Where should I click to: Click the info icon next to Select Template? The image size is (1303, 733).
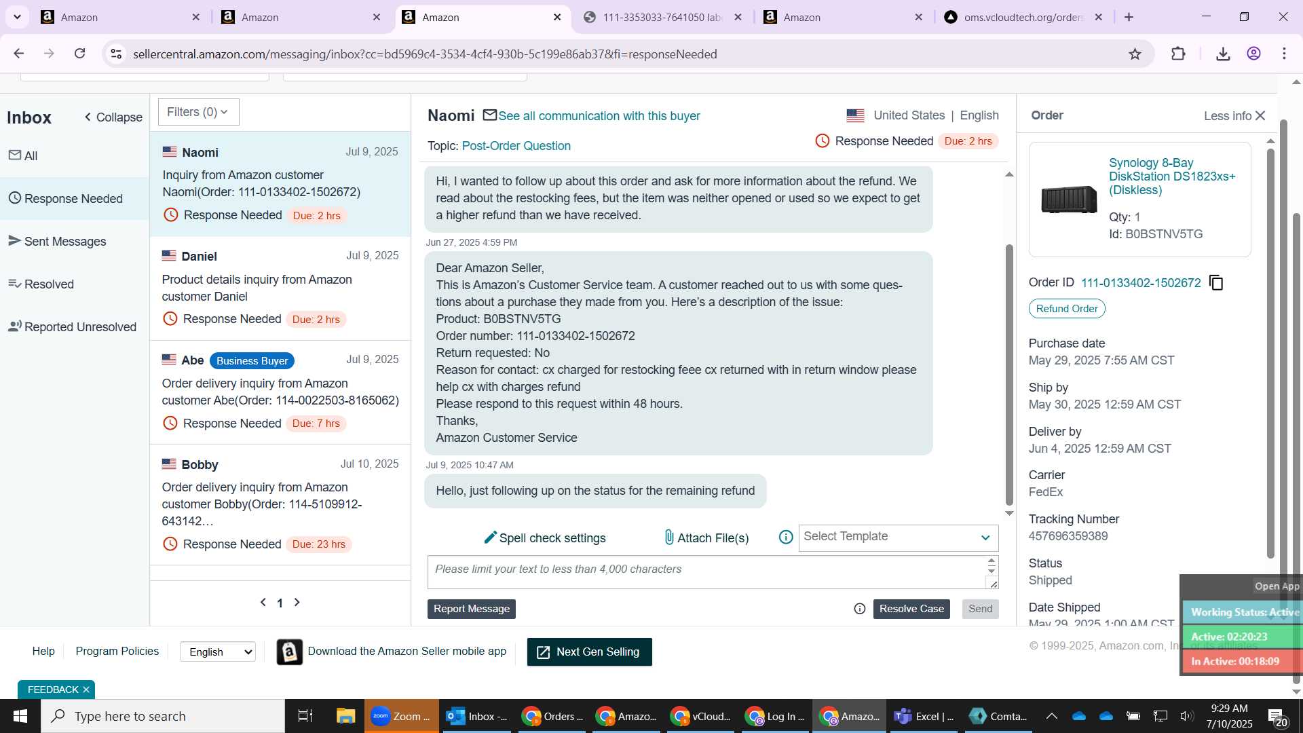786,538
